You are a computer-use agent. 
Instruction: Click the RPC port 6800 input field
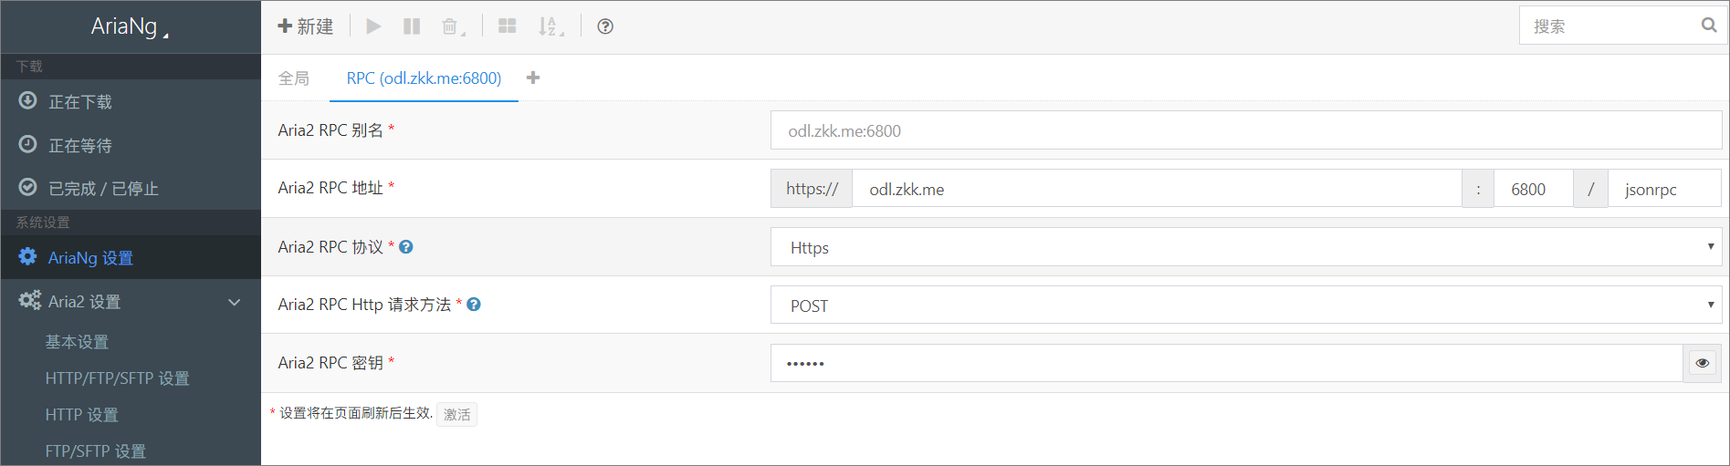[x=1533, y=189]
